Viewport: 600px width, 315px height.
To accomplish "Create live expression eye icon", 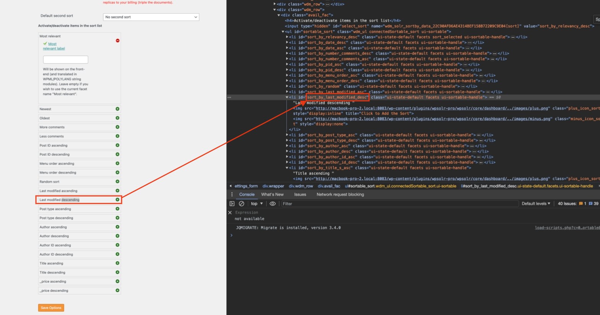I will tap(273, 204).
